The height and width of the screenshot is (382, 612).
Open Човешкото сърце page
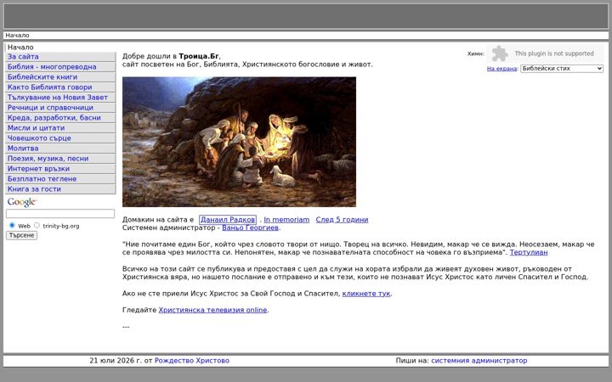60,138
